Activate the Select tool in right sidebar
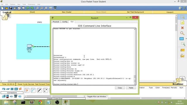The height and width of the screenshot is (105, 187). click(x=182, y=17)
